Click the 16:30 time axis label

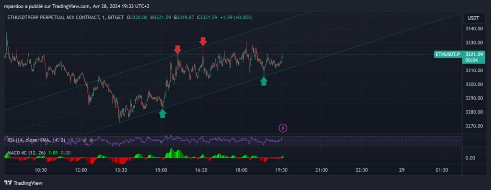201,170
